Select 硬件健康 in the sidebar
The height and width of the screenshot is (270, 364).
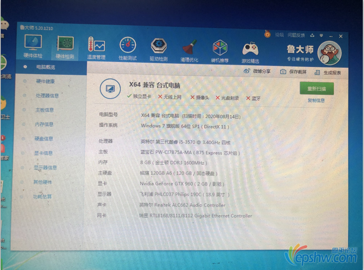tap(45, 81)
